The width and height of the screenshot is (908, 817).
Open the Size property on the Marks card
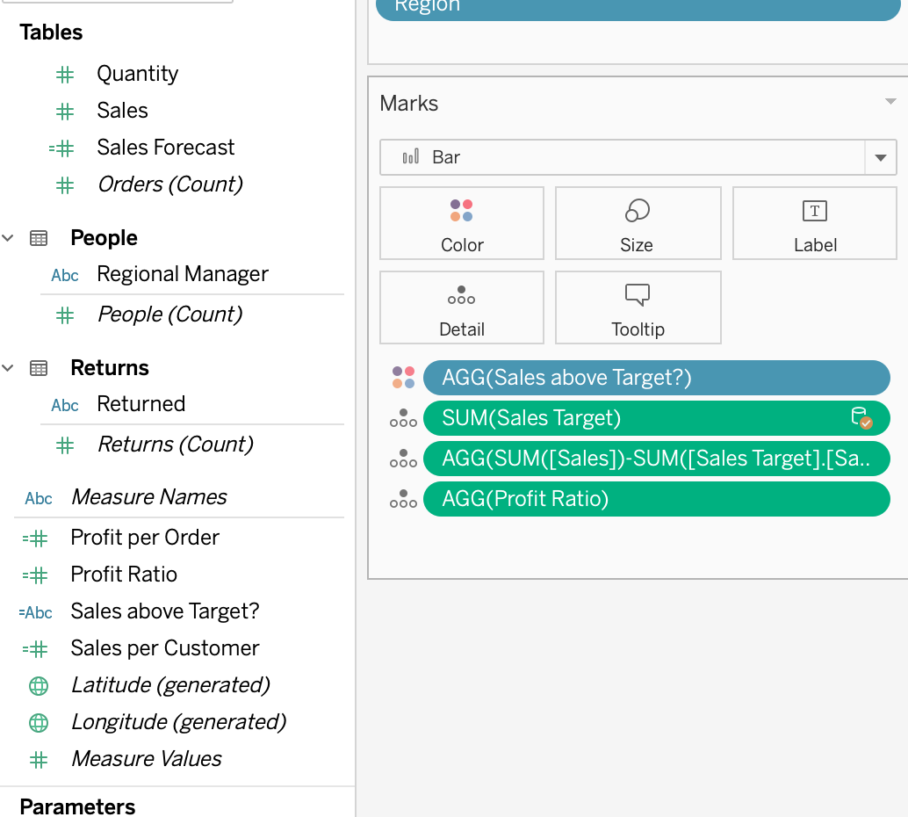tap(638, 223)
